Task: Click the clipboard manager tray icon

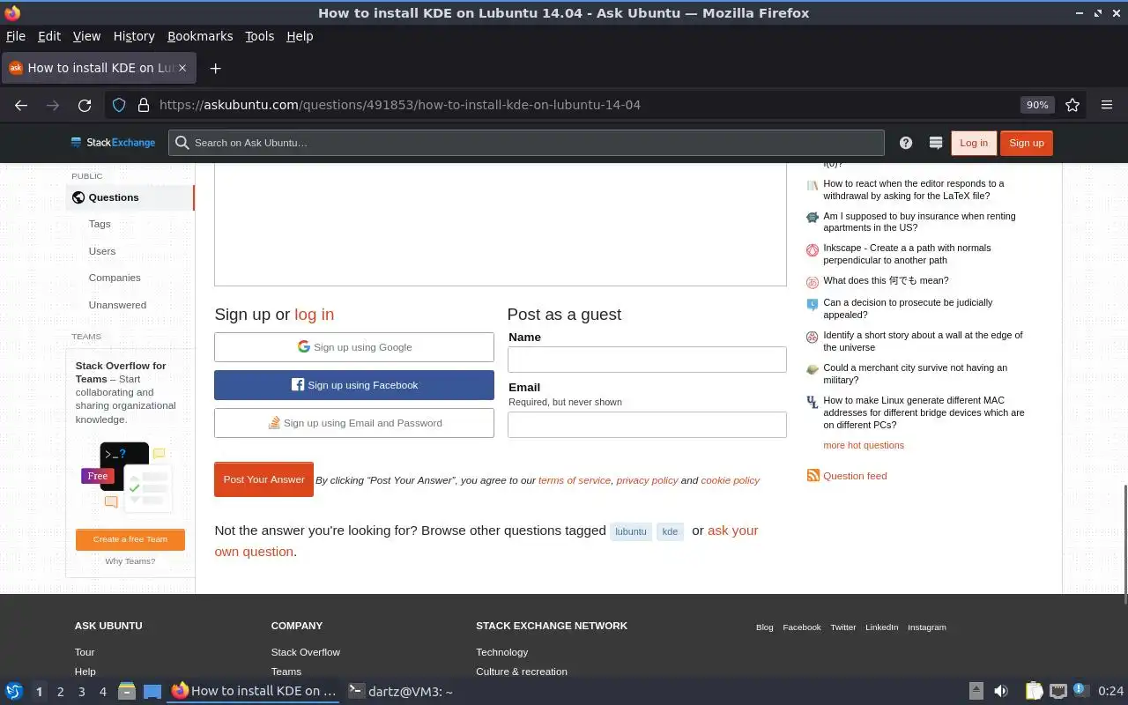Action: 1034,691
